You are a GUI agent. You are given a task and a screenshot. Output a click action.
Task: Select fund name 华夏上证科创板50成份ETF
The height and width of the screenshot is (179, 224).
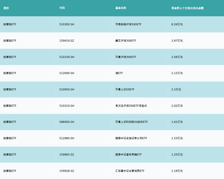click(x=132, y=122)
